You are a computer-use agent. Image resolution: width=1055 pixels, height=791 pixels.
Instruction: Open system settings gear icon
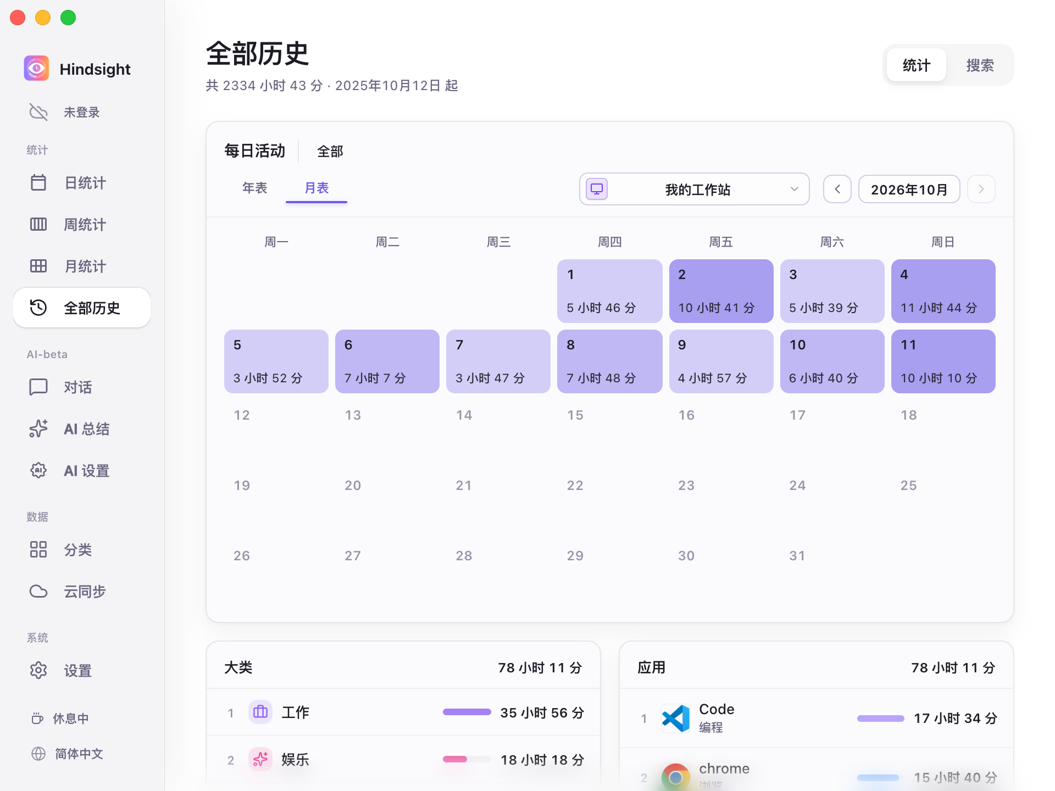(38, 670)
